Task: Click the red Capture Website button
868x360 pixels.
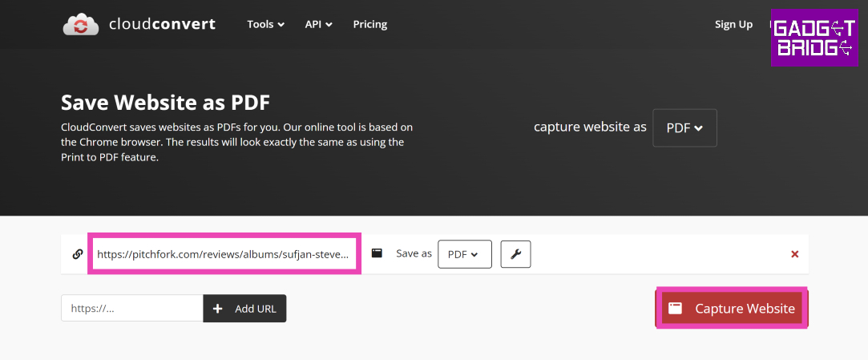Action: [x=731, y=309]
